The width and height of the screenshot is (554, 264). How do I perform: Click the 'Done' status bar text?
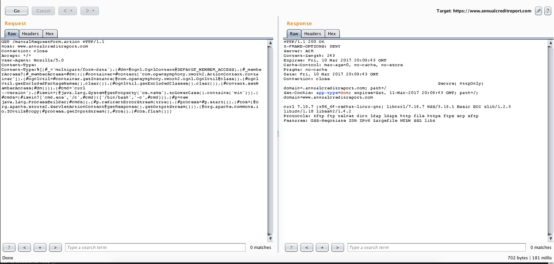tap(7, 257)
